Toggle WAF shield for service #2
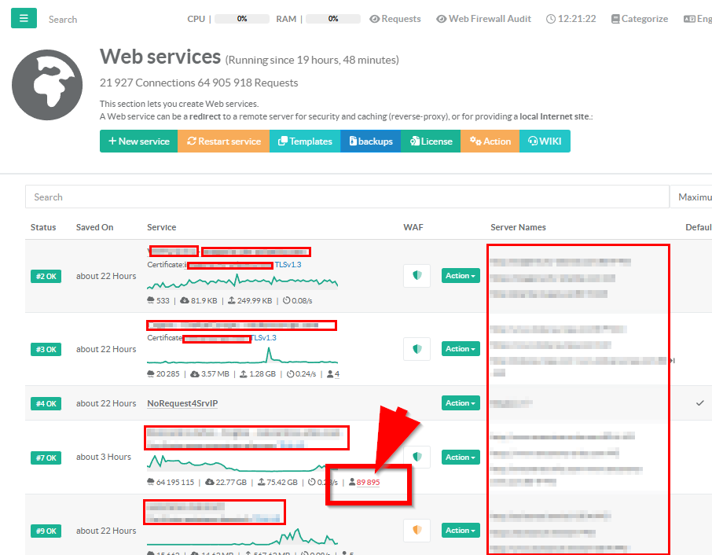The image size is (712, 555). point(417,276)
